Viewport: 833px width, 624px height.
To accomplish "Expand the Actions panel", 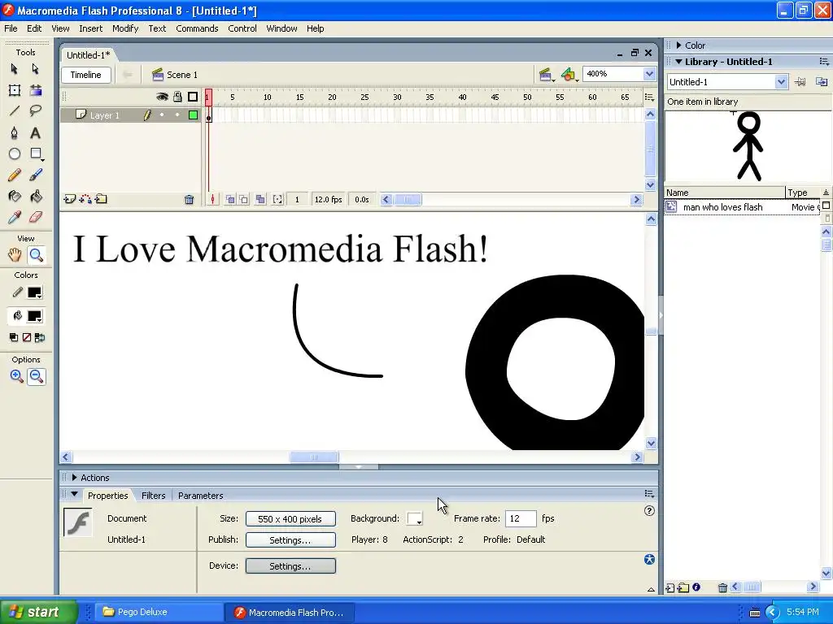I will [74, 477].
